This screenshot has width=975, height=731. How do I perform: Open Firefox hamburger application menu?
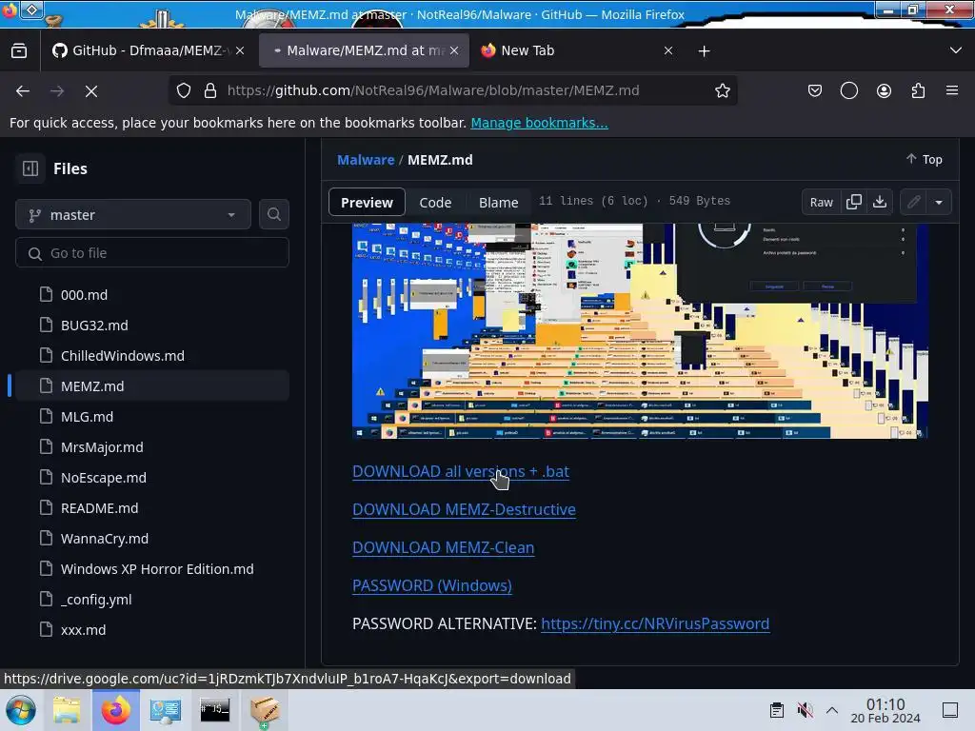click(952, 90)
